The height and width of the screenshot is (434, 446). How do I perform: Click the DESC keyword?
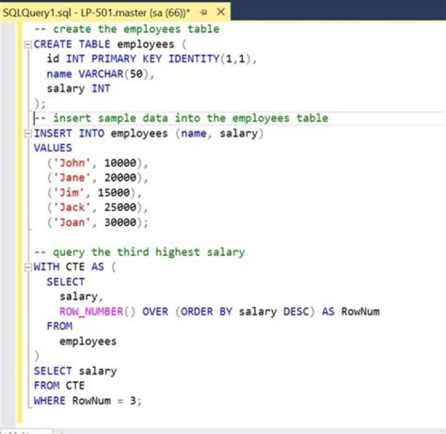point(296,311)
